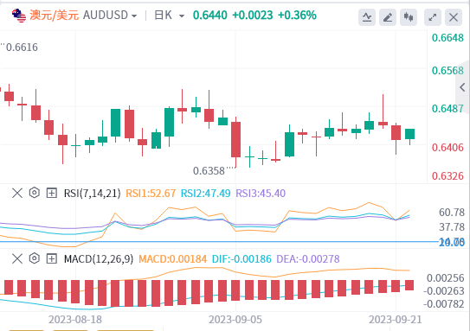The width and height of the screenshot is (470, 331).
Task: Switch to the candlestick chart type icon
Action: pos(409,17)
